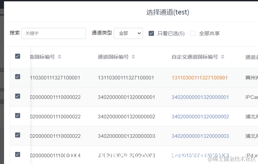Screen dimensions: 258x164
Task: Sort by 自定义通道国标编号 column sort icon
Action: (x=223, y=57)
